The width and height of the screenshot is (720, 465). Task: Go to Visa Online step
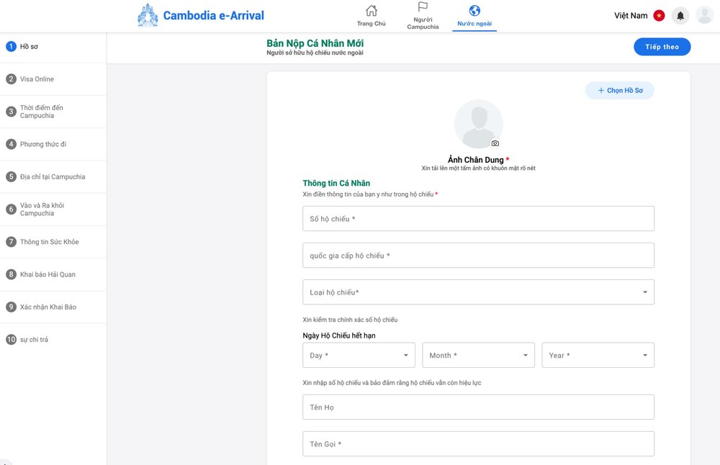(x=37, y=79)
